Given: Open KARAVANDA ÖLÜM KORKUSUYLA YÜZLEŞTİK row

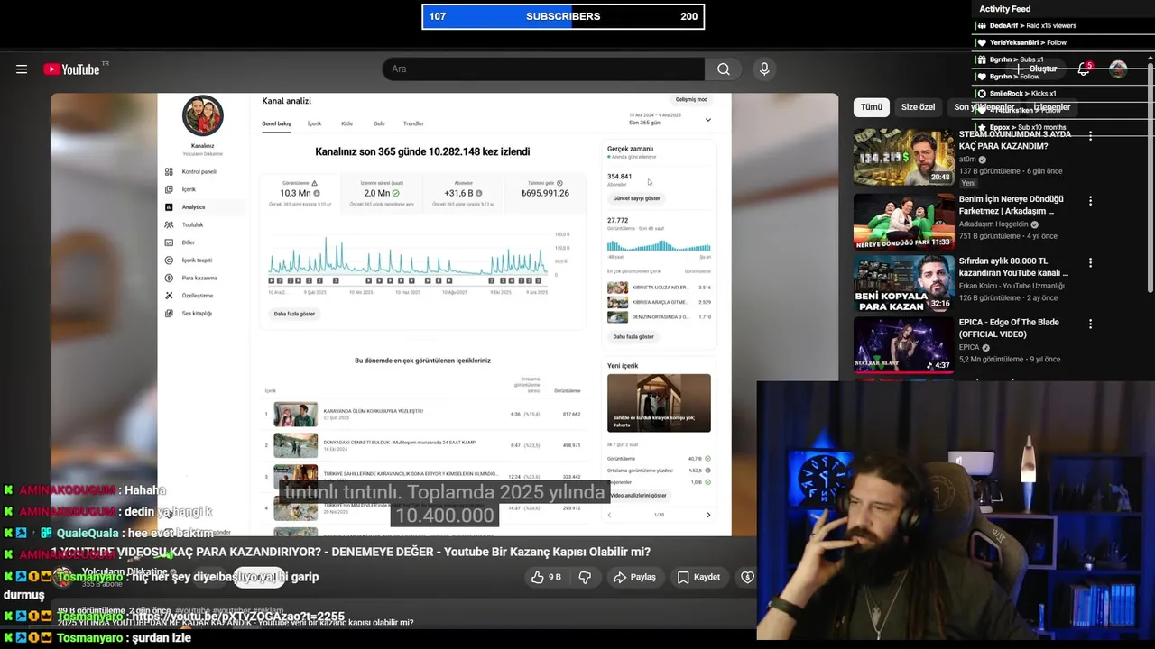Looking at the screenshot, I should (x=424, y=414).
